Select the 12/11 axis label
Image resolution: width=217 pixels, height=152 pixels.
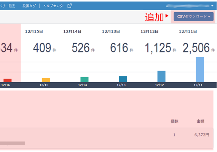coord(198,85)
